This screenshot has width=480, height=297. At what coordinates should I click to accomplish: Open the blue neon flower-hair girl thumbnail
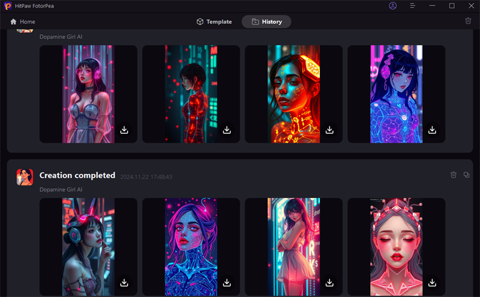pos(397,94)
